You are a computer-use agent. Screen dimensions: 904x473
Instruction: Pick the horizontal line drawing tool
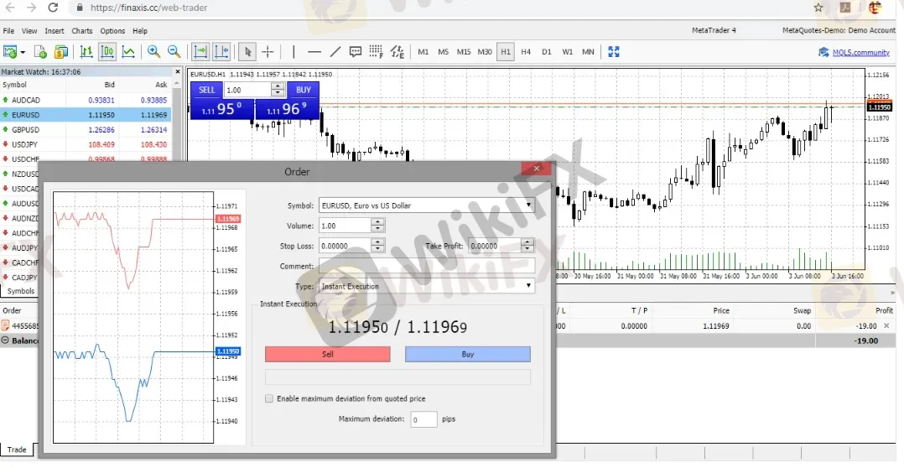tap(314, 52)
